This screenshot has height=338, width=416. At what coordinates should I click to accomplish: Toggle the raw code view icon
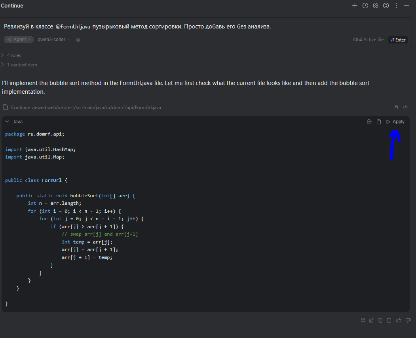pos(405,107)
